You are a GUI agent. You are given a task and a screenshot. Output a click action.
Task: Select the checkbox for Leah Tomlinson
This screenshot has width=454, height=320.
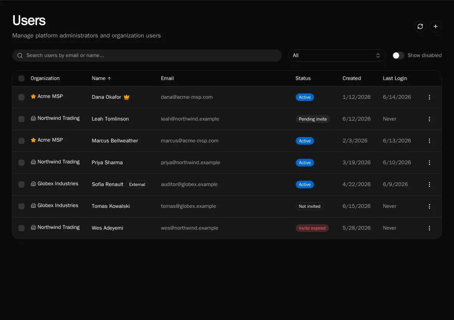pyautogui.click(x=21, y=119)
